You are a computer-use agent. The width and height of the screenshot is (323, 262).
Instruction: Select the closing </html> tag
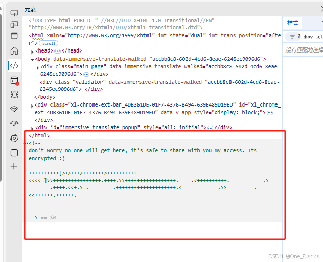click(x=39, y=135)
